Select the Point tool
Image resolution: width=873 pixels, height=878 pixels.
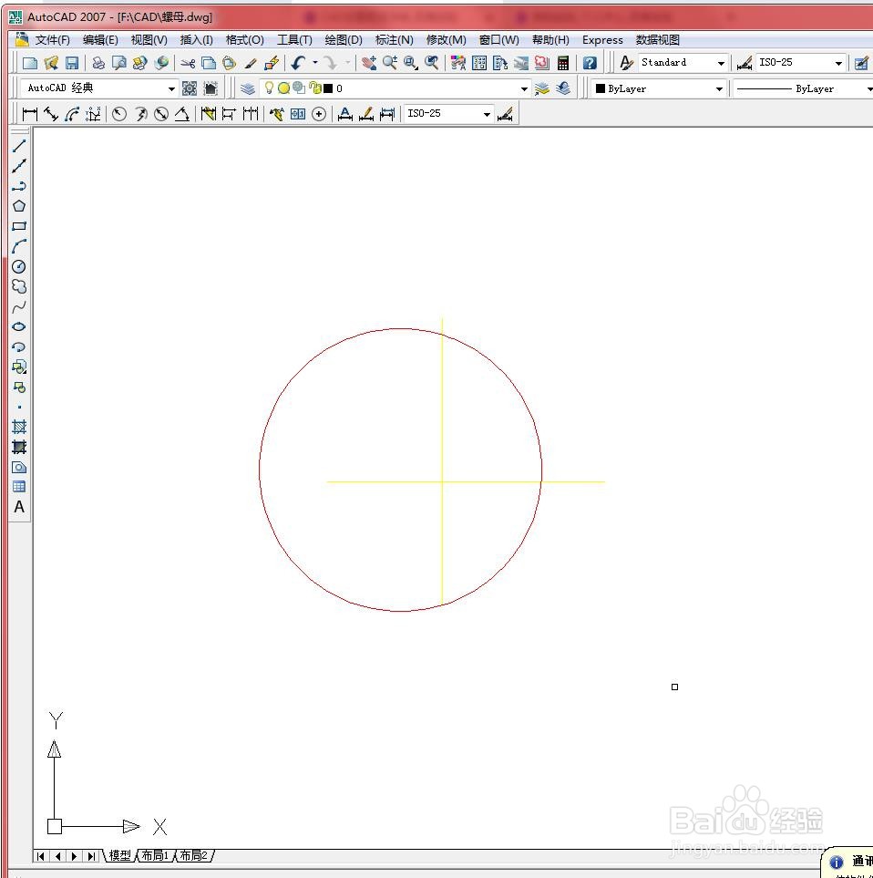point(19,407)
